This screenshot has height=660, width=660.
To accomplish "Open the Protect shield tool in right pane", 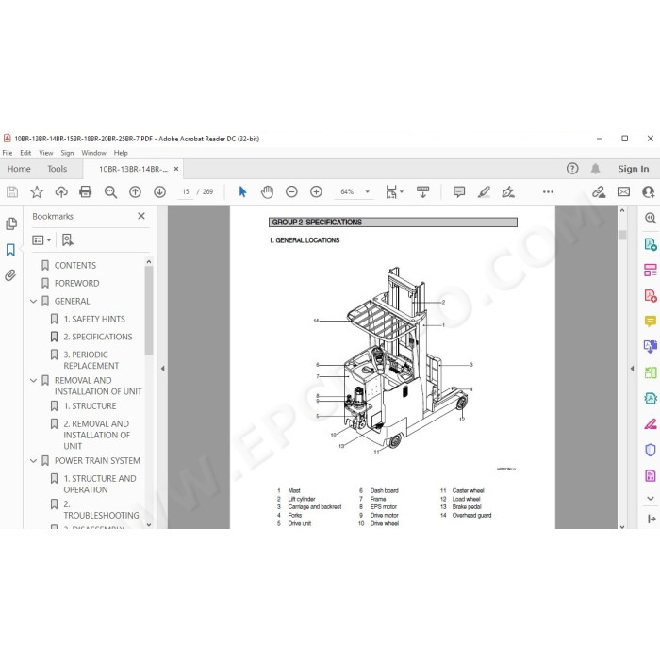I will coord(651,450).
